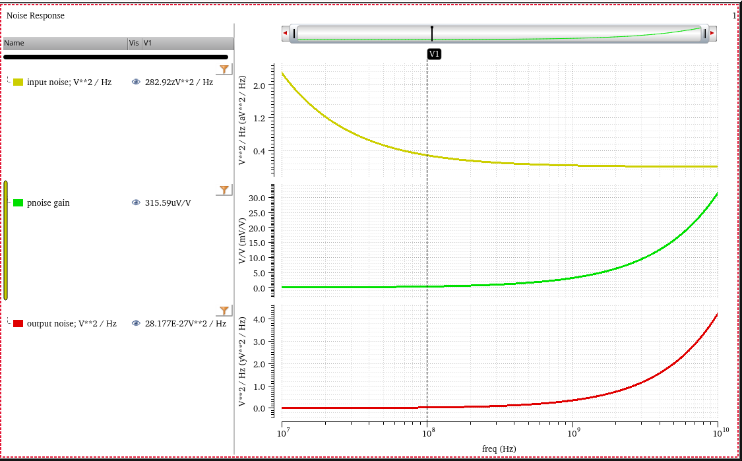742x461 pixels.
Task: Click the Noise Response window title
Action: point(36,15)
